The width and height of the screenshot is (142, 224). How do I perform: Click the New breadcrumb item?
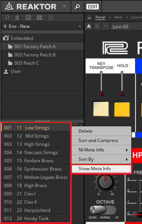coord(118,17)
